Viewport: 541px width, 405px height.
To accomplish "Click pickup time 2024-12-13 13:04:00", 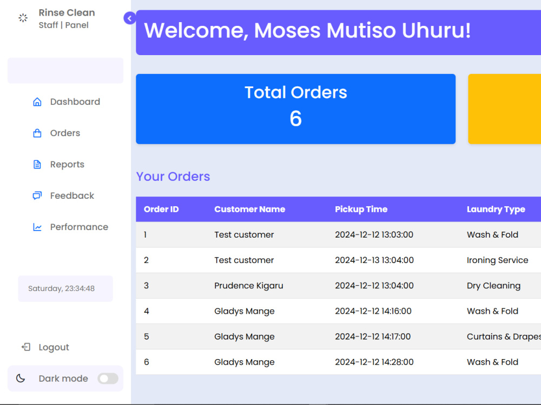I will coord(374,260).
